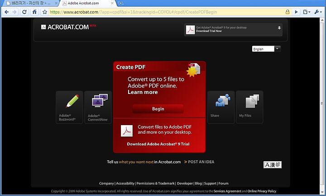Viewport: 326px width, 196px height.
Task: Close the first Korean-titled tab
Action: click(56, 3)
